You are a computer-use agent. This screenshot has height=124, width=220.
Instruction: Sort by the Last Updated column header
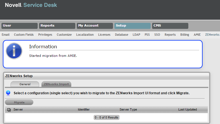pos(187,109)
